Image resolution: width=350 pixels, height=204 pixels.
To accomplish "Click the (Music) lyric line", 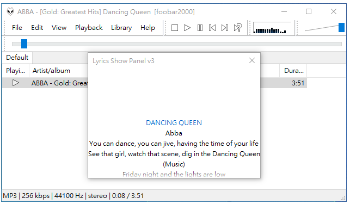I will click(174, 164).
